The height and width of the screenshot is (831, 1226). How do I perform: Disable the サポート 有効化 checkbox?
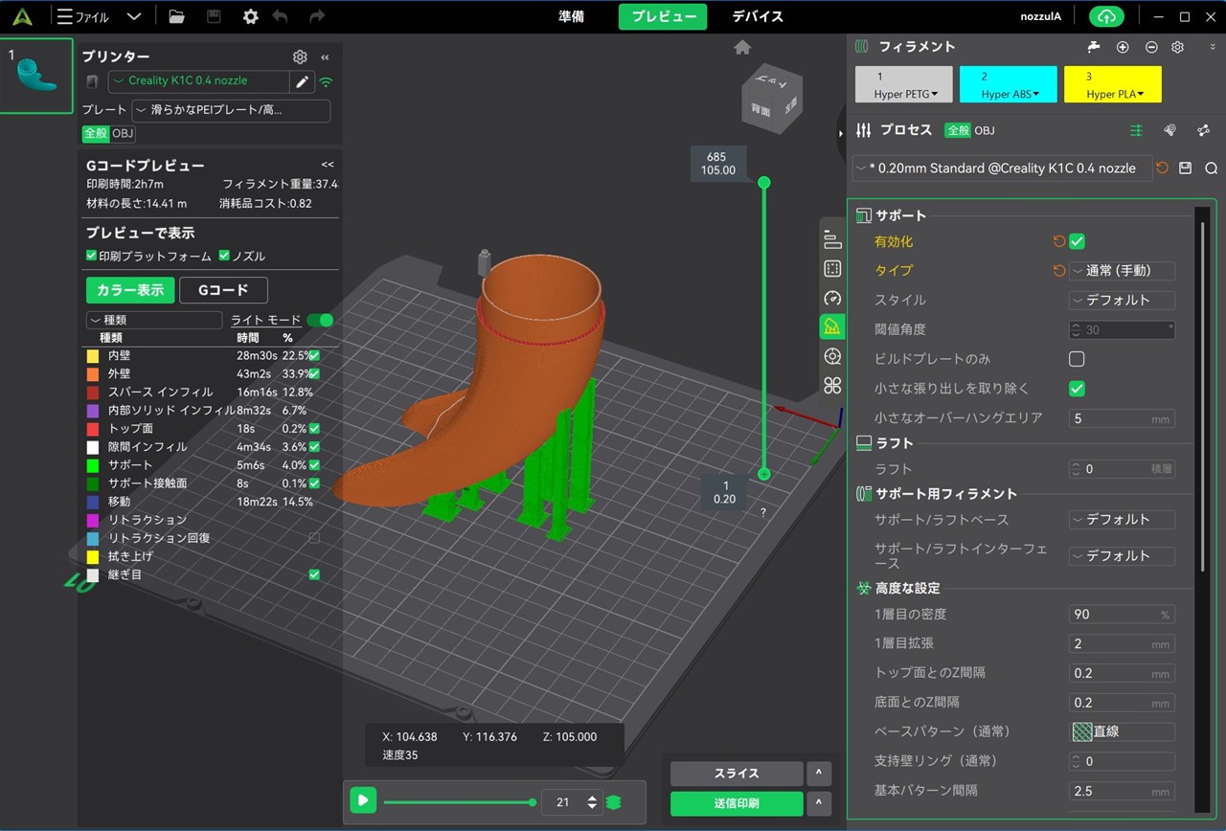click(x=1077, y=242)
